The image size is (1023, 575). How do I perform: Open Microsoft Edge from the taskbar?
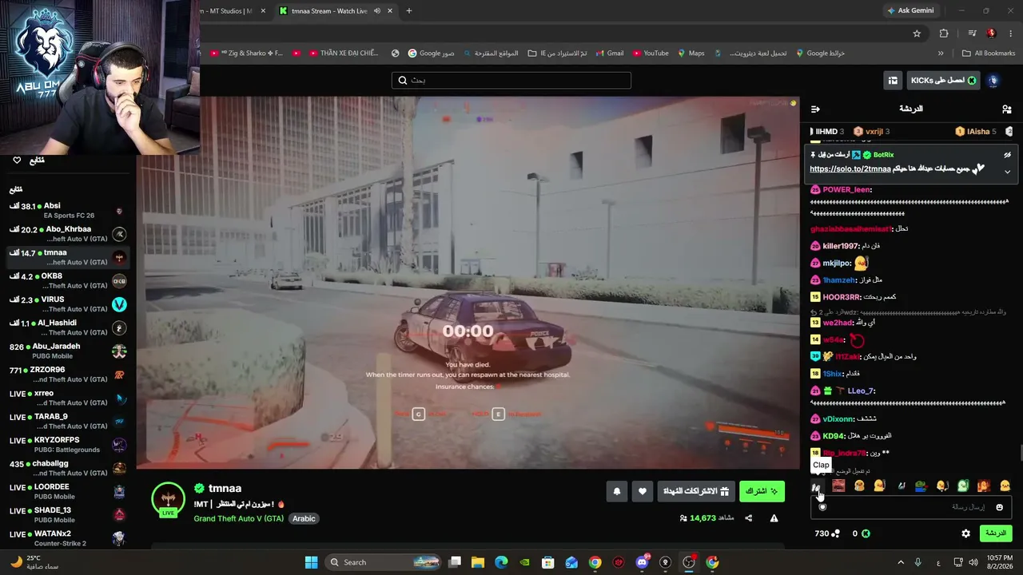coord(501,562)
